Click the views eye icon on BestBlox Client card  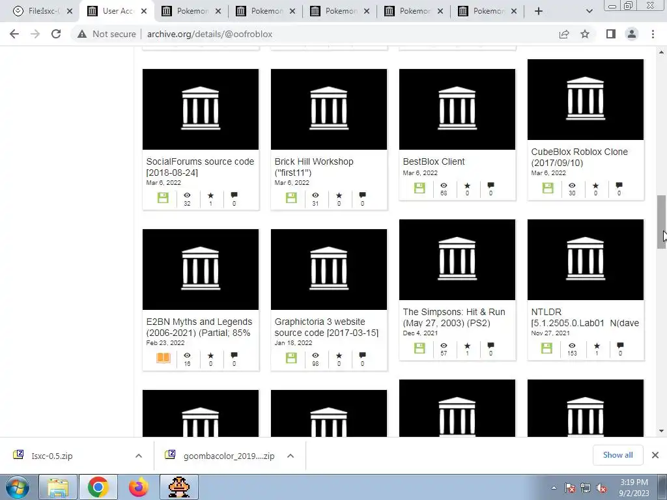click(444, 186)
